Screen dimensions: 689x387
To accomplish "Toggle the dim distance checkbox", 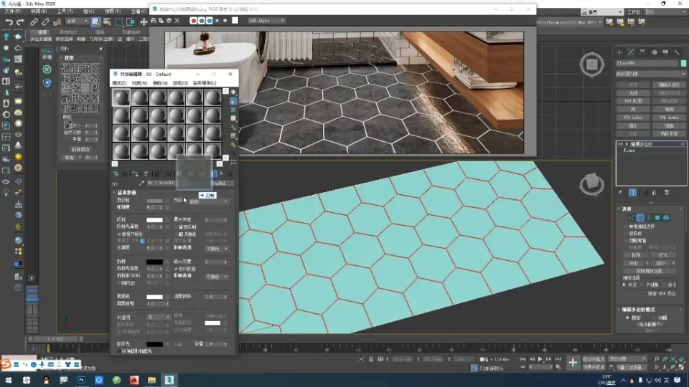I will 177,234.
